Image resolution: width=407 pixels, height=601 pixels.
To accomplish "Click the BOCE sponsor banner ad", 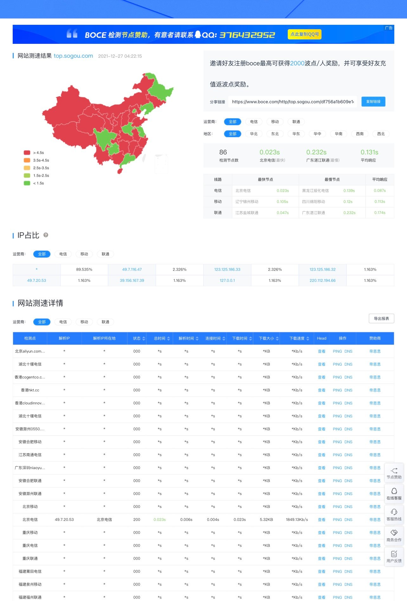I will tap(203, 34).
